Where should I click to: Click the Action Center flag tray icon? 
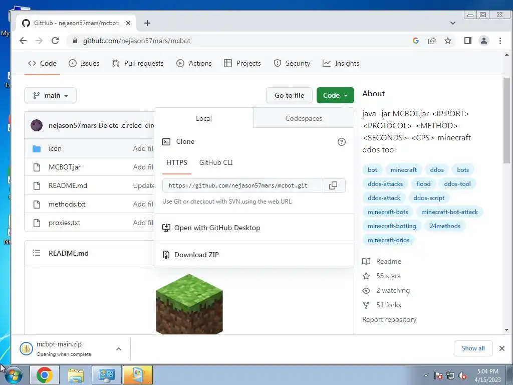click(438, 376)
